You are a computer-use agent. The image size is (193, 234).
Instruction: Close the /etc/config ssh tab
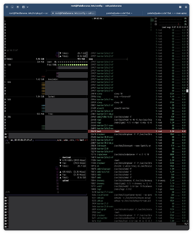tap(53, 13)
